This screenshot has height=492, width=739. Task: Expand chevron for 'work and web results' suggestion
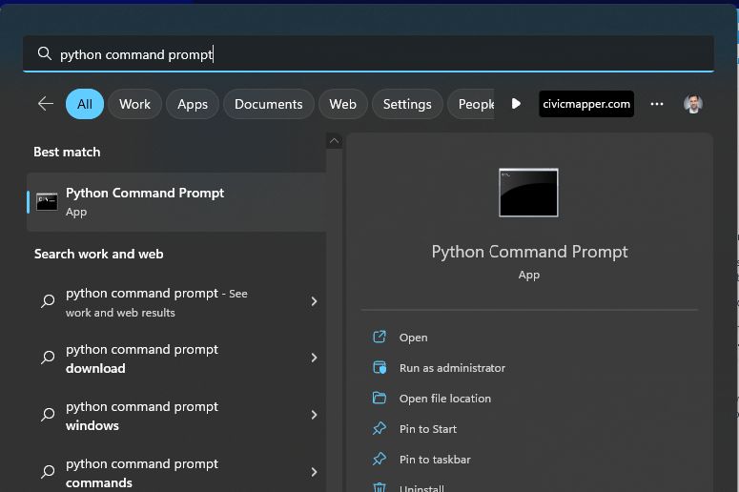314,301
